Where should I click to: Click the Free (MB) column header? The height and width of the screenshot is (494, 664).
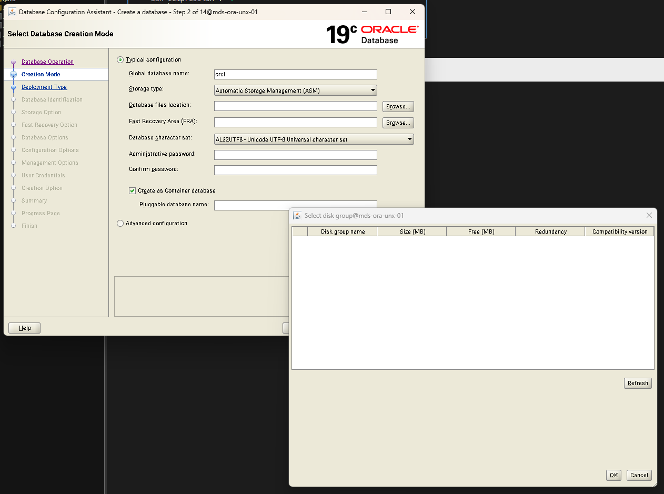tap(481, 231)
